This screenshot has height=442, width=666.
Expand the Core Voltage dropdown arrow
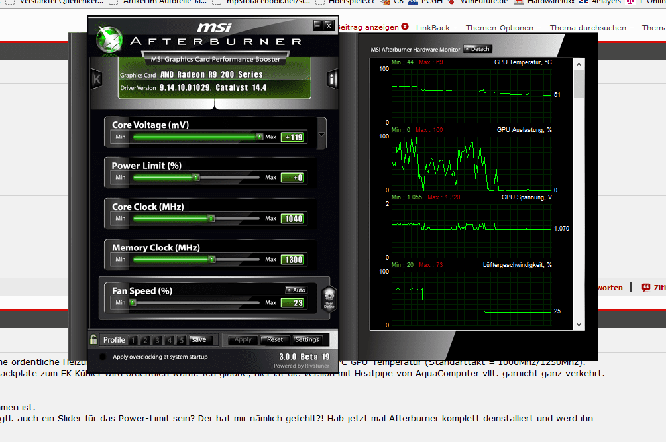(x=321, y=134)
